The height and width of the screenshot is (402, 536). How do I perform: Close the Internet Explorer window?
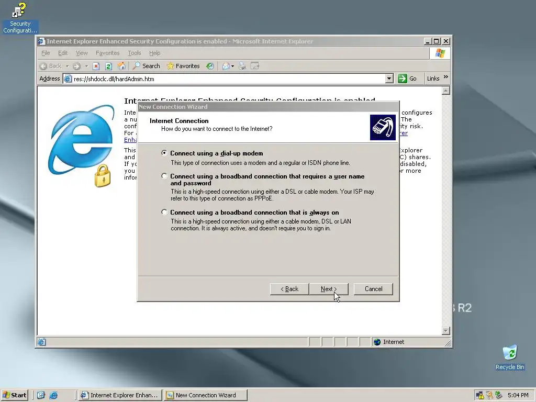(446, 41)
